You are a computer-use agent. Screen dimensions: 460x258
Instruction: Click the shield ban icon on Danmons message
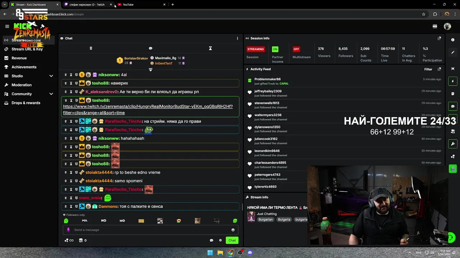76,206
